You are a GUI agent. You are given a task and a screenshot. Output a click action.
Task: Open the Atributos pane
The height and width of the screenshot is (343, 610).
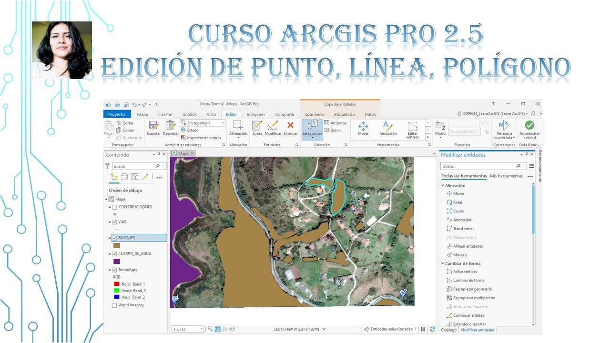tap(335, 123)
